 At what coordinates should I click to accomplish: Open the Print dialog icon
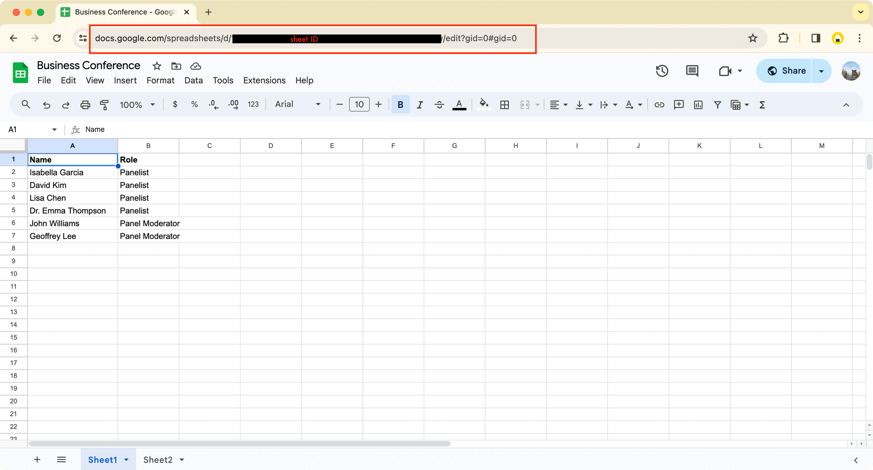(x=85, y=104)
